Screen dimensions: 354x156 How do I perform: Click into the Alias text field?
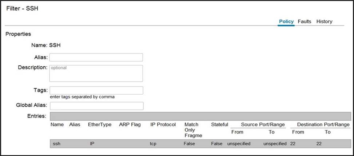pos(96,57)
